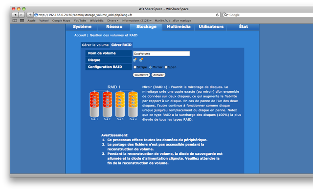Click the Safari back navigation arrow

click(x=15, y=15)
